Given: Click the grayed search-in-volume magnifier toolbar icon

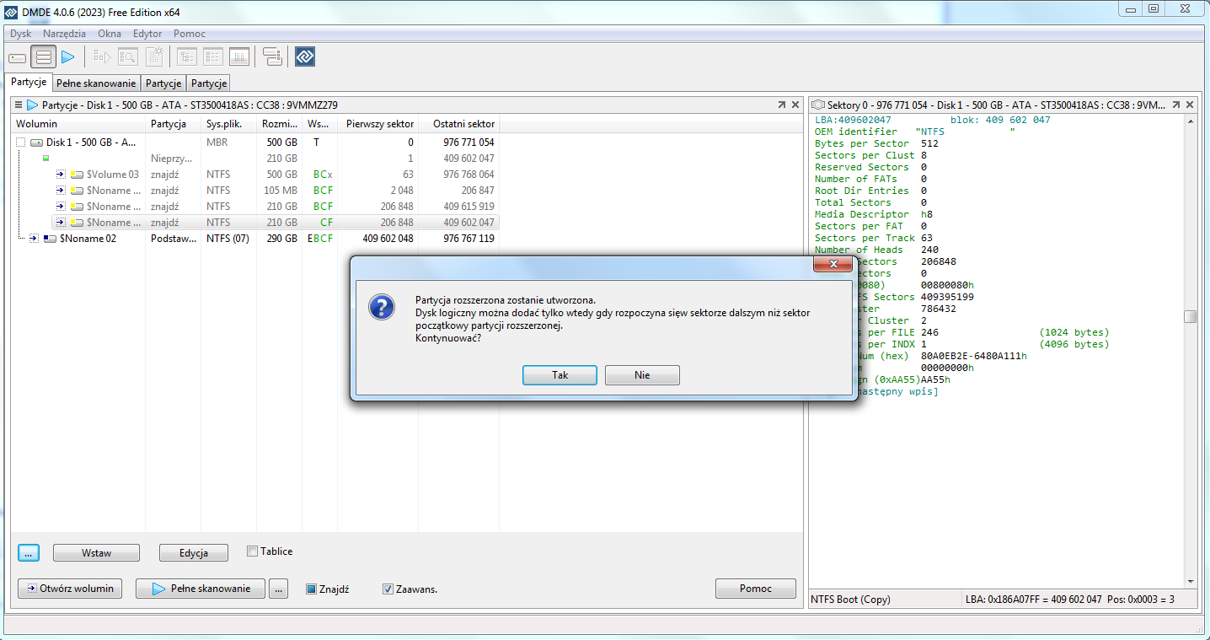Looking at the screenshot, I should [x=127, y=57].
